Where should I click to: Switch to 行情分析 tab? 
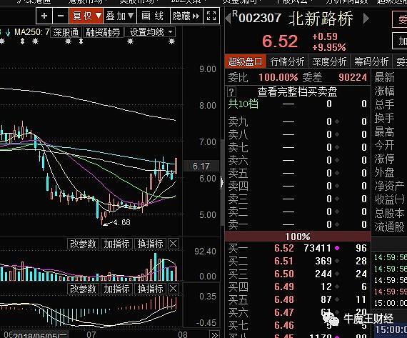[287, 61]
